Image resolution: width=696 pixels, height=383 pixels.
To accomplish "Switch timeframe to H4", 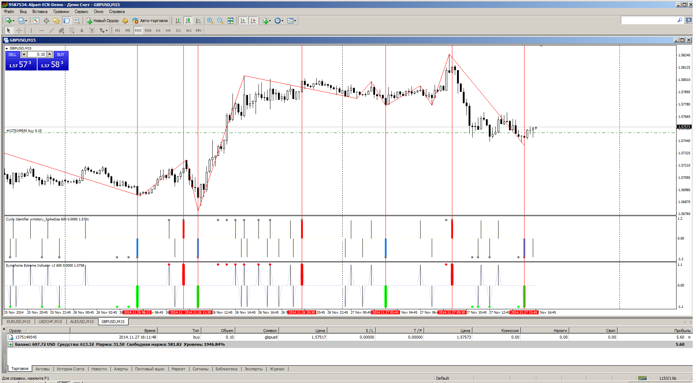I will (168, 30).
